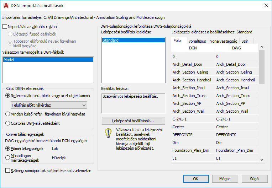Confirm with the OK button
272x188 pixels.
(196, 179)
